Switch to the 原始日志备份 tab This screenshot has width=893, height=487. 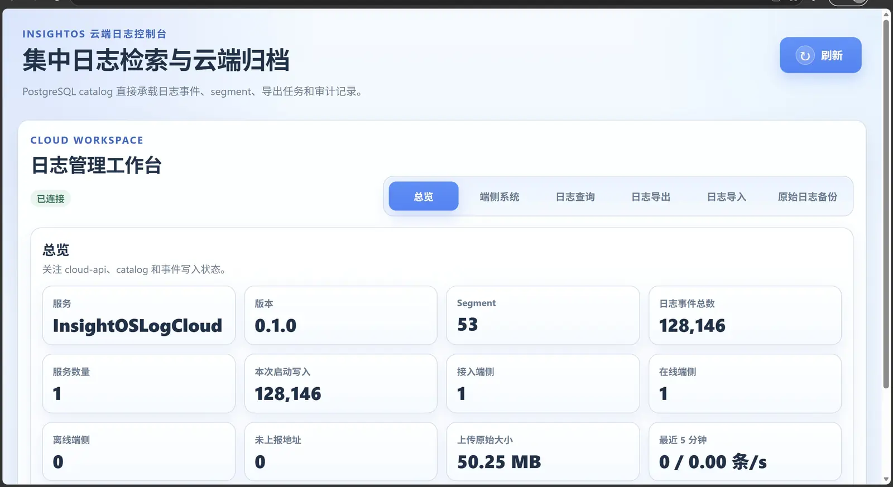point(808,196)
